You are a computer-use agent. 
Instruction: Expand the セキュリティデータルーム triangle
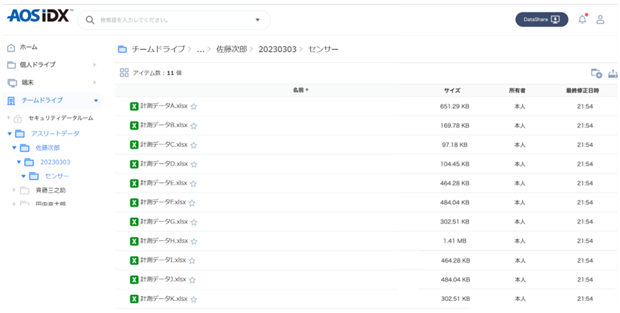9,117
